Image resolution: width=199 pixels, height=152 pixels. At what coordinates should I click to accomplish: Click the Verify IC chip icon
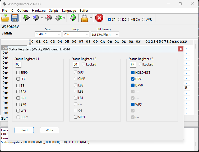(x=58, y=18)
